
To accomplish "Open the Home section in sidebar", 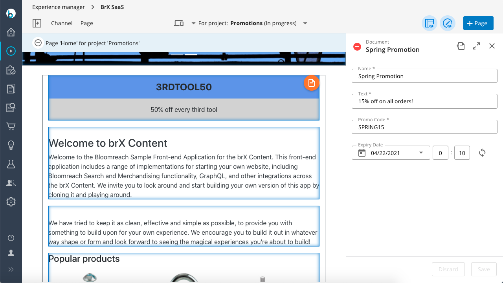I will pyautogui.click(x=11, y=32).
